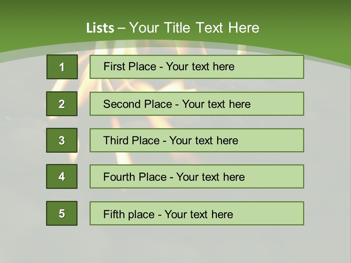Click the number 3 green box
The width and height of the screenshot is (351, 263).
click(62, 140)
